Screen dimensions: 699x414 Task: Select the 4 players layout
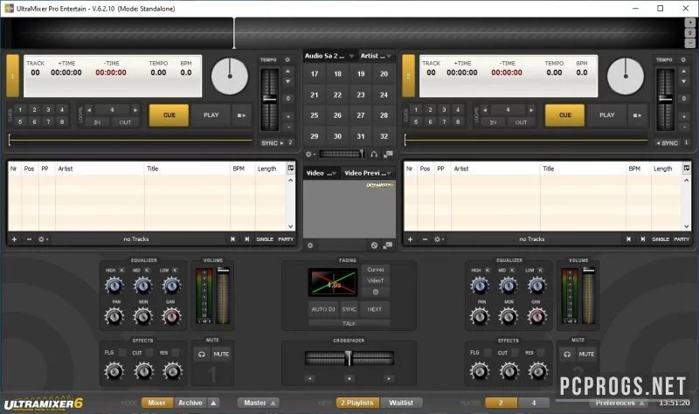[x=534, y=403]
